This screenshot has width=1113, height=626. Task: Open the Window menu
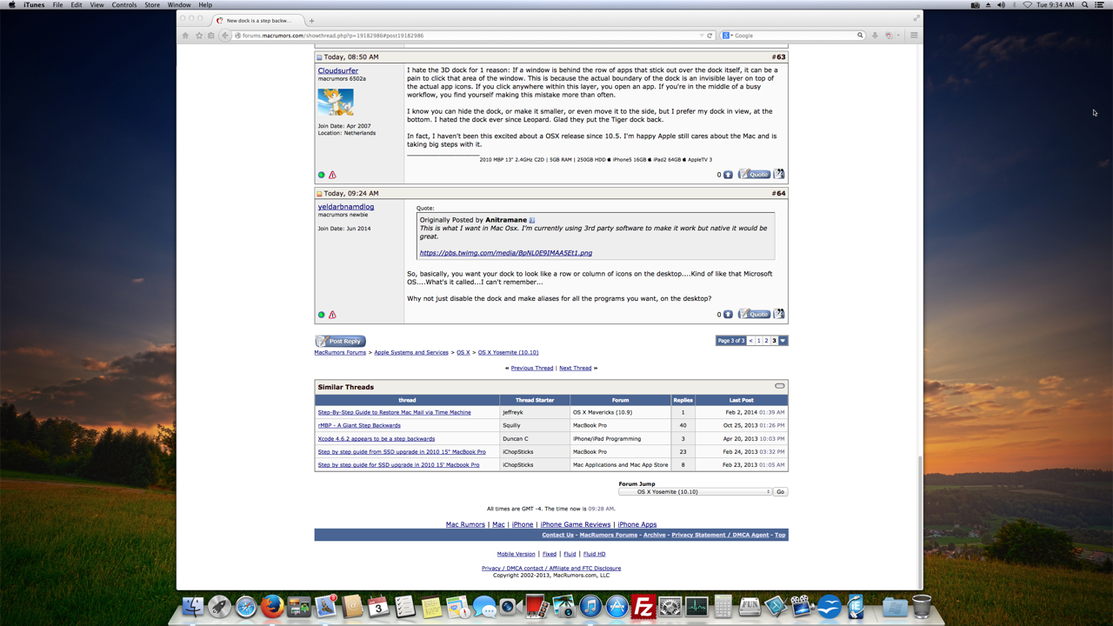click(179, 5)
